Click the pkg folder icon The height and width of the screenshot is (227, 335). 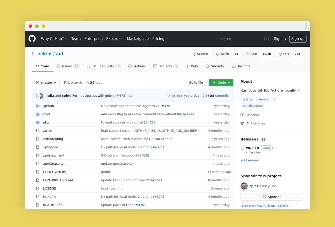(38, 122)
